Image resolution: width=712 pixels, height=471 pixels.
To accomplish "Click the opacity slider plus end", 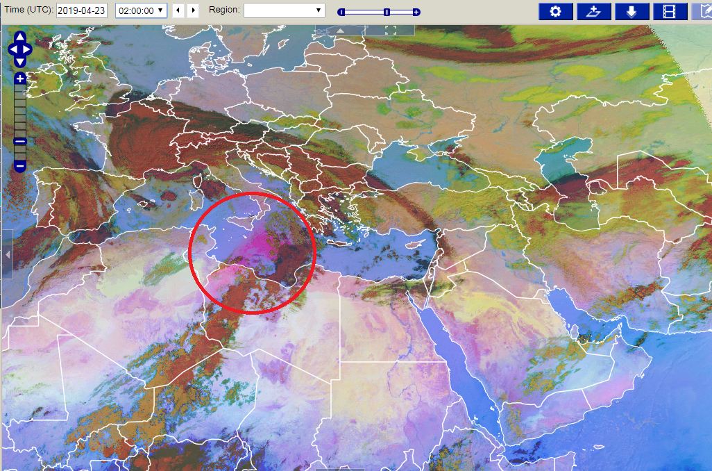I will (x=416, y=13).
